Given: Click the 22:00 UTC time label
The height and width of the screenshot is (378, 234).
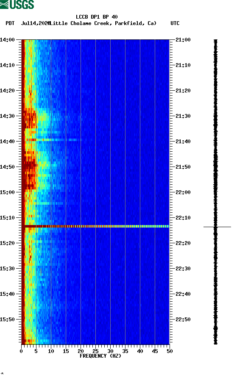Looking at the screenshot, I should pos(183,192).
